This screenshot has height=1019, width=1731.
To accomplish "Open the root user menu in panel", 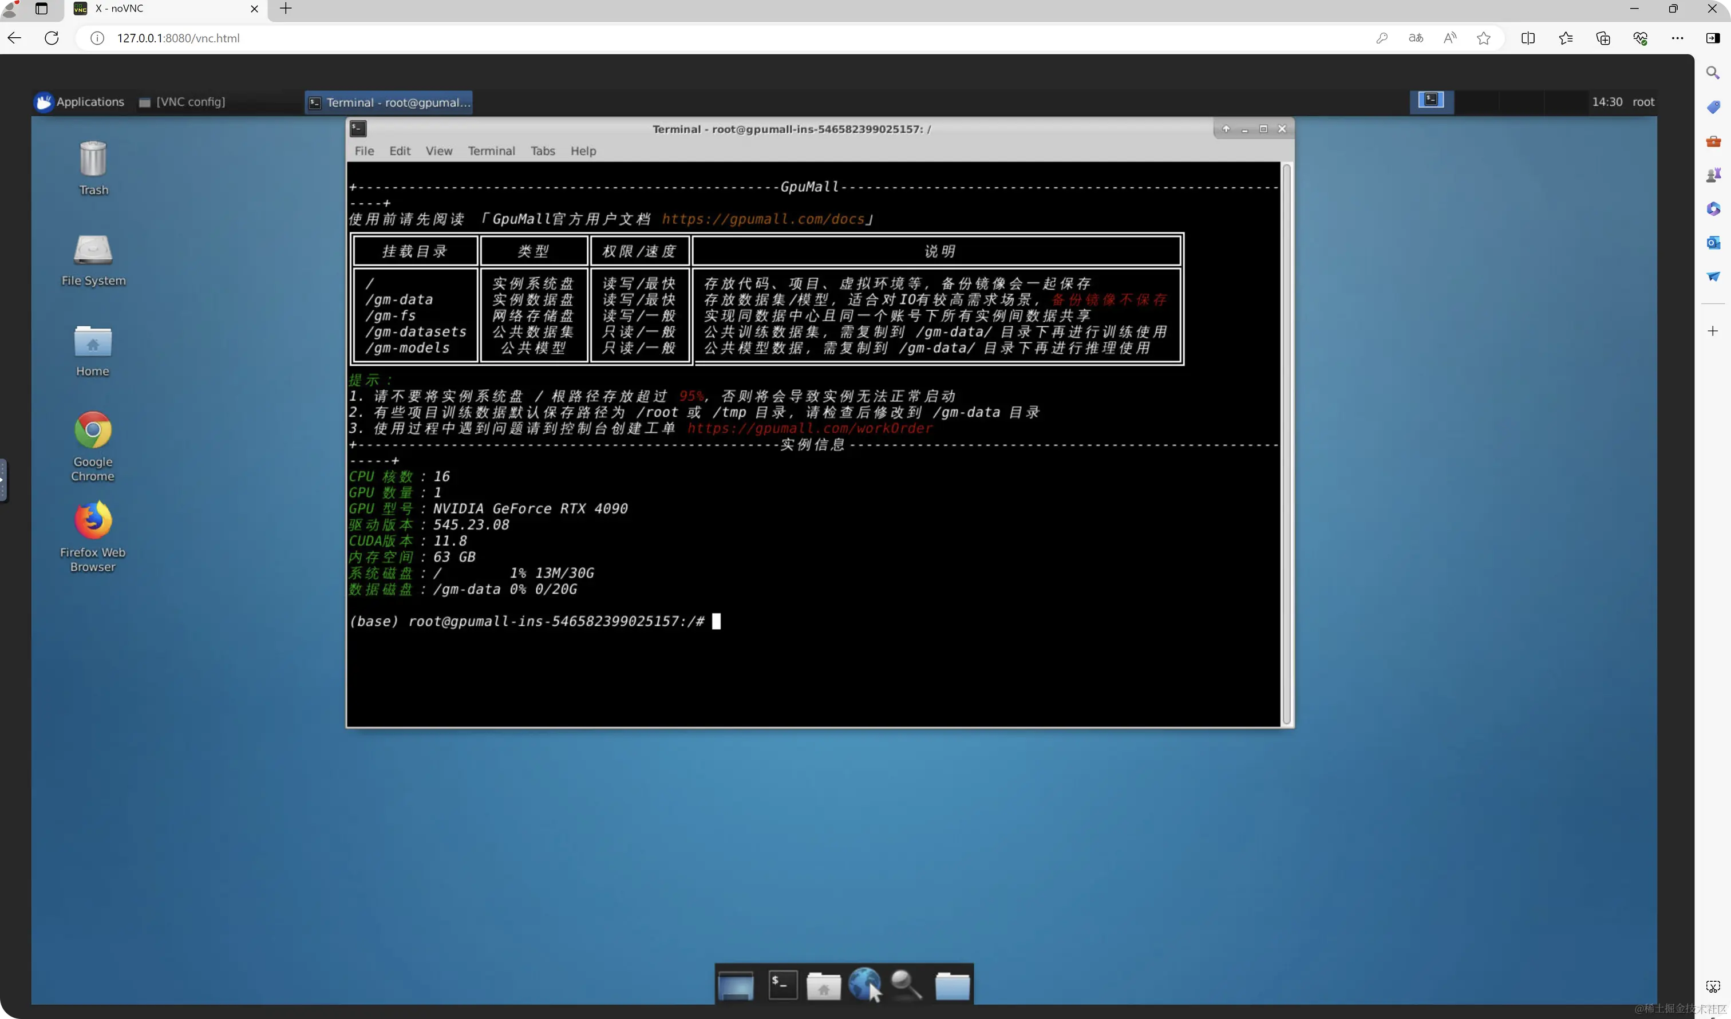I will tap(1643, 102).
